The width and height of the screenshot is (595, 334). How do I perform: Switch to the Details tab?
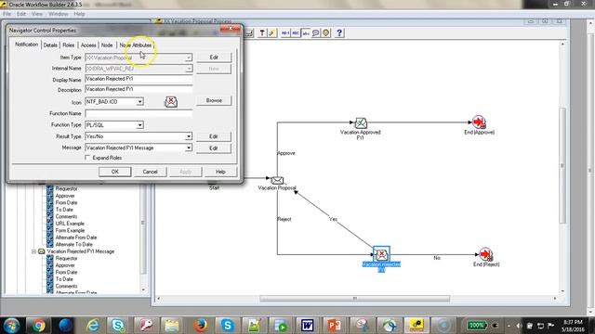point(50,45)
